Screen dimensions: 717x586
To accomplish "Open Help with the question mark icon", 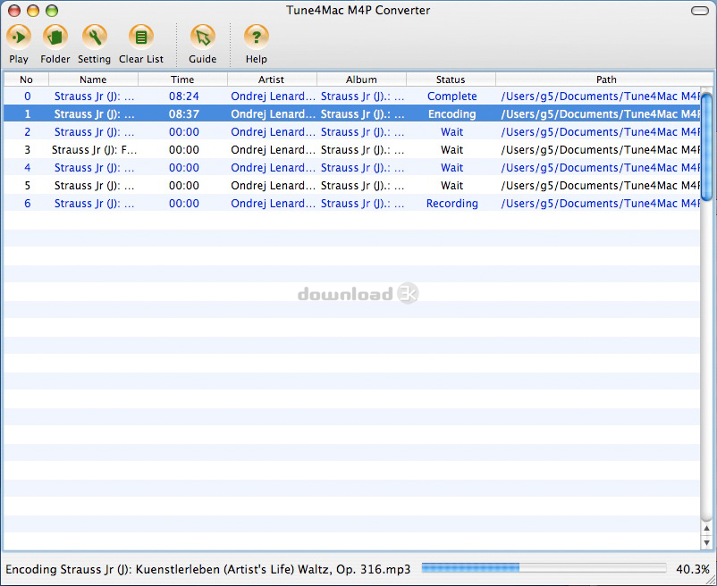I will point(256,37).
